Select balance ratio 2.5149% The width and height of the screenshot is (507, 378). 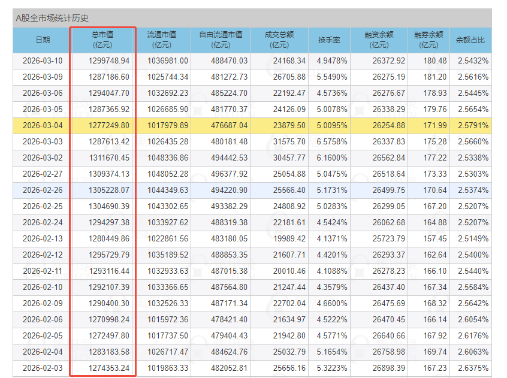[473, 238]
